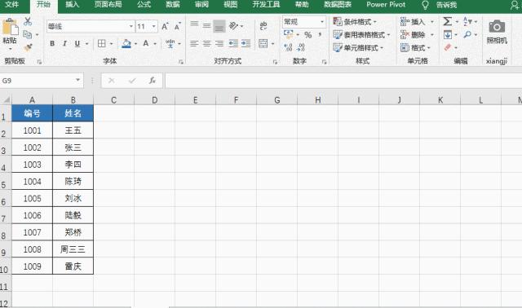Center text horizontally

(206, 43)
